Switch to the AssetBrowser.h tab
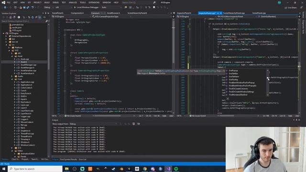This screenshot has width=306, height=172. coord(113,13)
